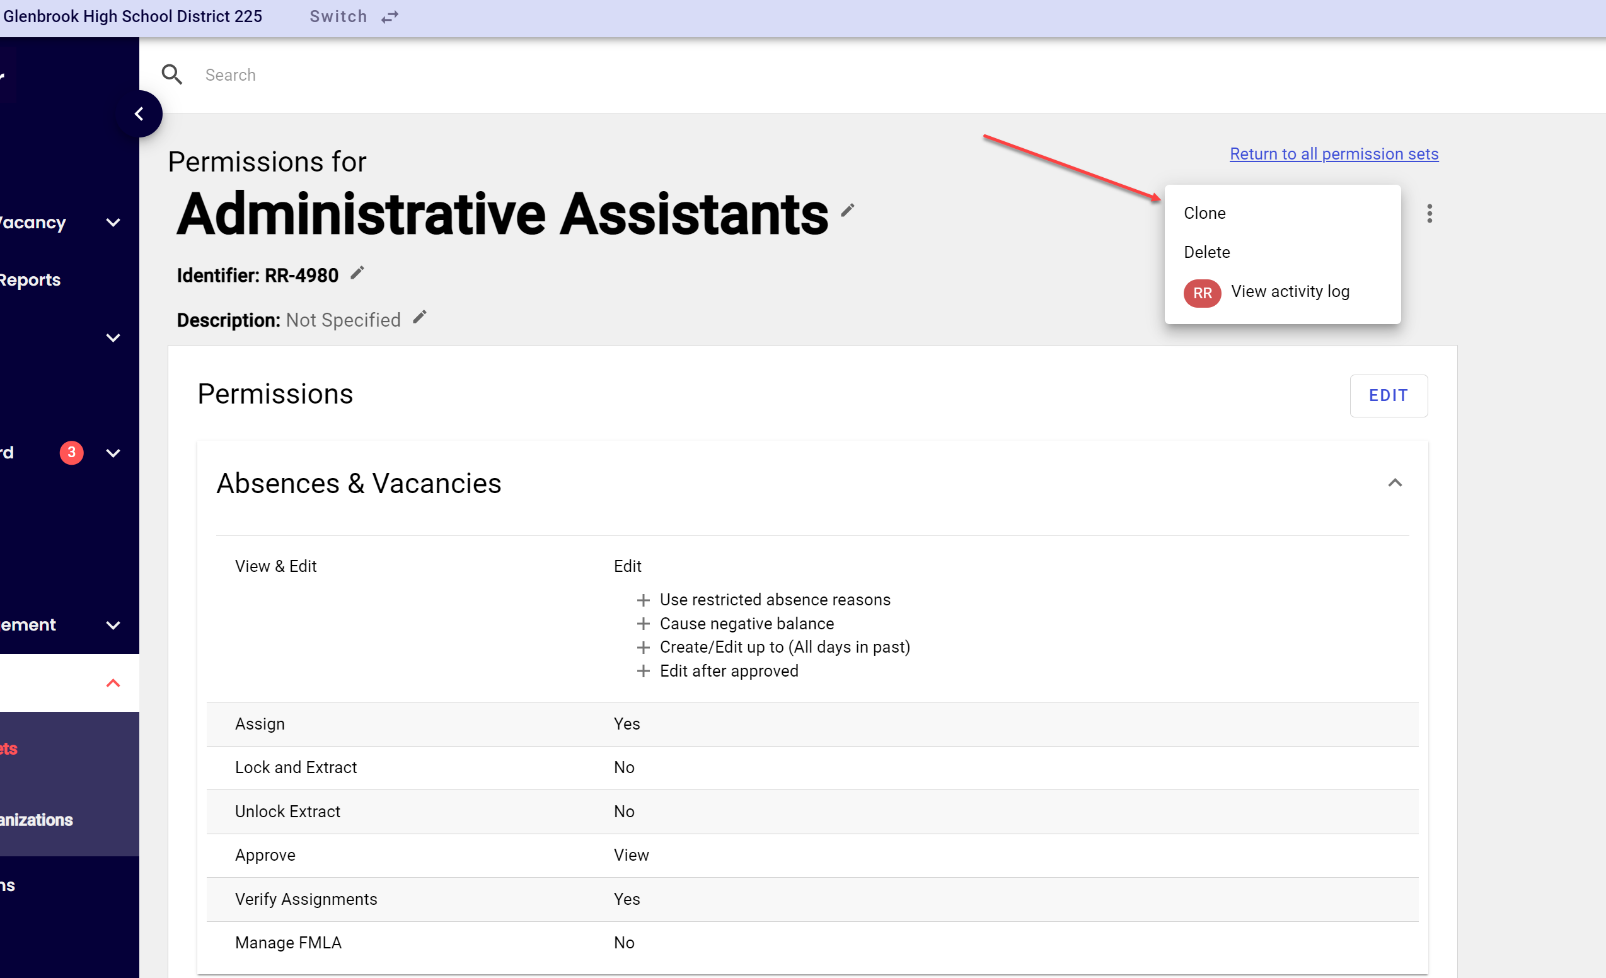The width and height of the screenshot is (1606, 978).
Task: Click the Approve permission row
Action: (812, 855)
